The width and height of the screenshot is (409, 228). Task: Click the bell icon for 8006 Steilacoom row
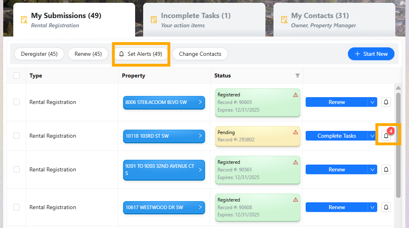tap(386, 102)
